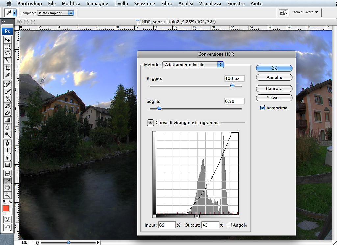
Task: Select the Blur tool
Action: coord(7,127)
